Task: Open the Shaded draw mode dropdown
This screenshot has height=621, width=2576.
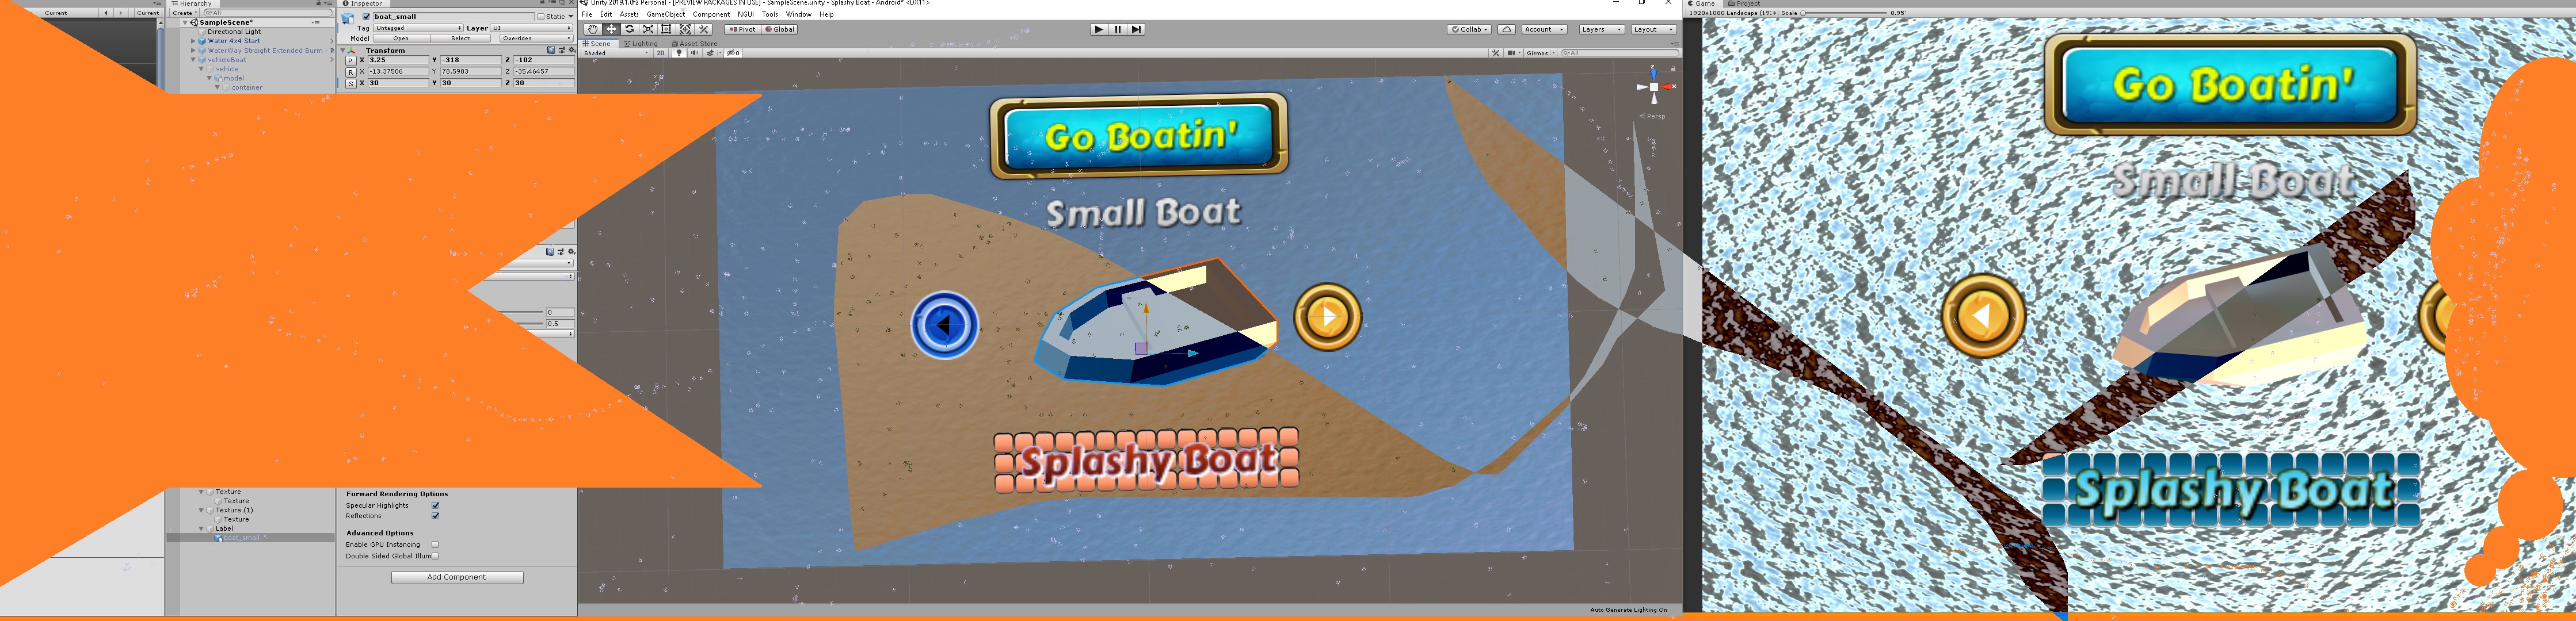Action: point(615,53)
